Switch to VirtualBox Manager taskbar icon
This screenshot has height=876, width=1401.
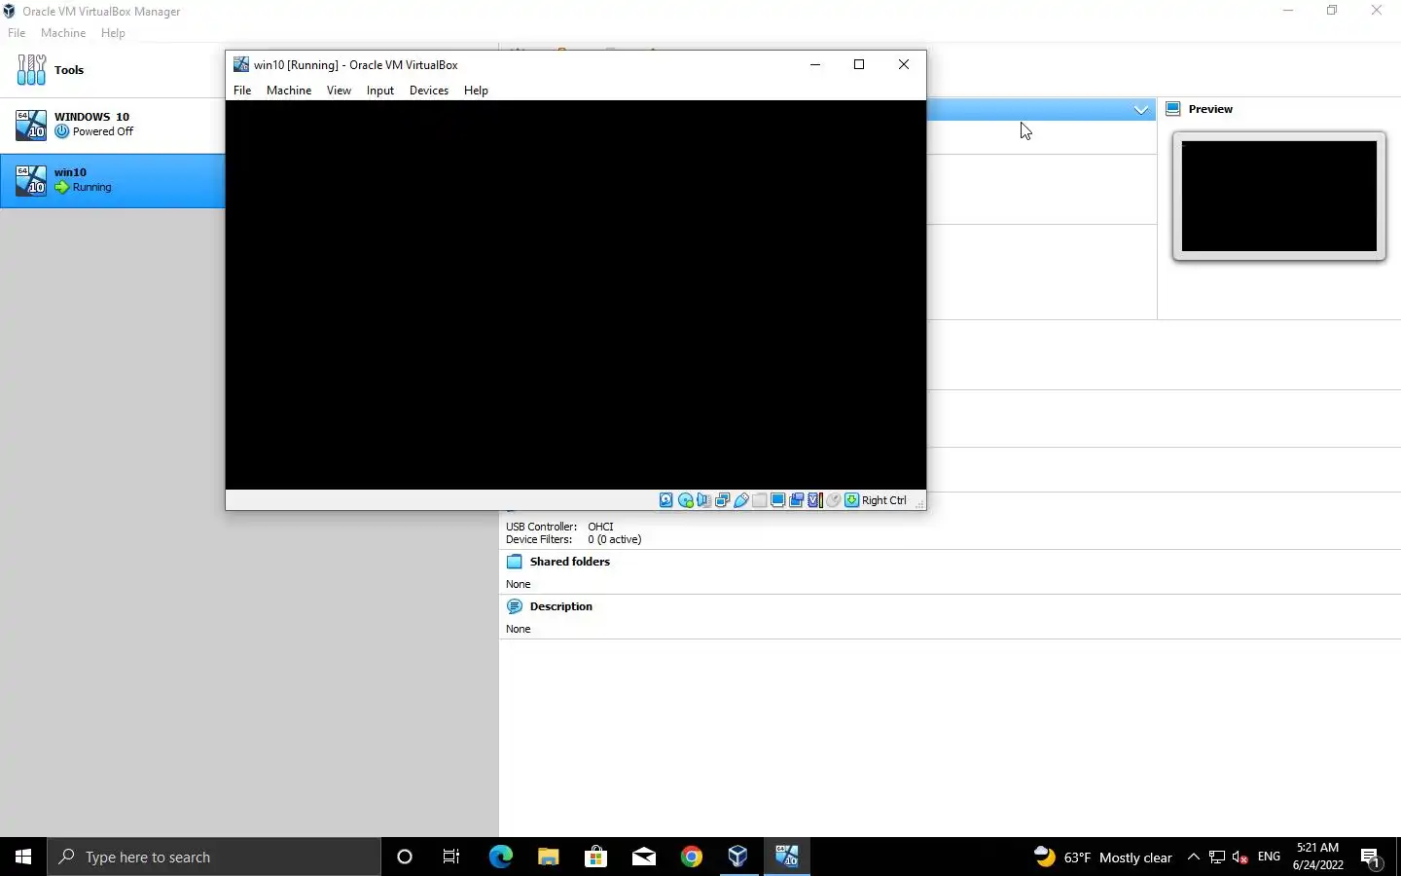pyautogui.click(x=738, y=857)
